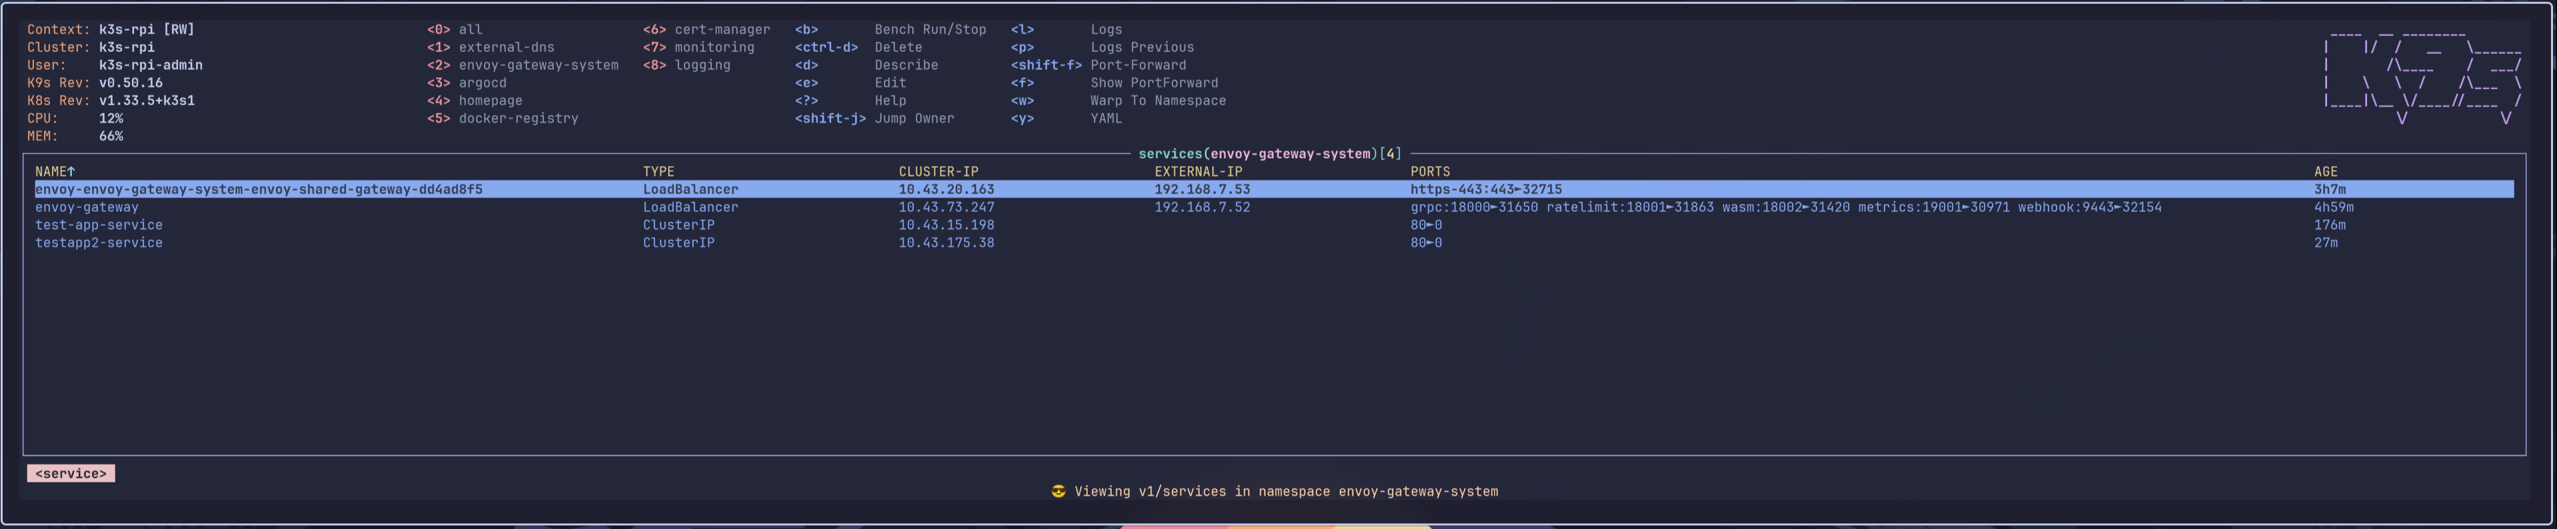The width and height of the screenshot is (2557, 529).
Task: Click the highlighted envoy-shared-gateway service row
Action: (x=259, y=190)
